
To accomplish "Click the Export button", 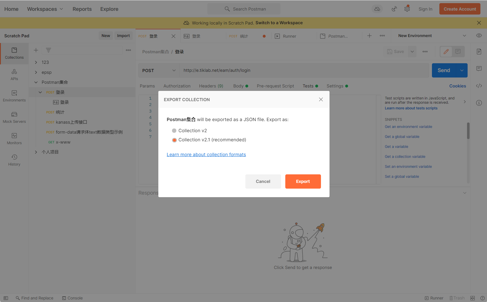I will (303, 181).
